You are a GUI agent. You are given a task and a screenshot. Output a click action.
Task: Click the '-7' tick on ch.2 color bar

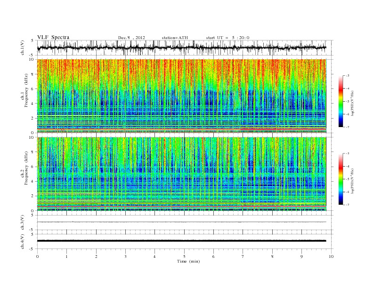coord(348,205)
